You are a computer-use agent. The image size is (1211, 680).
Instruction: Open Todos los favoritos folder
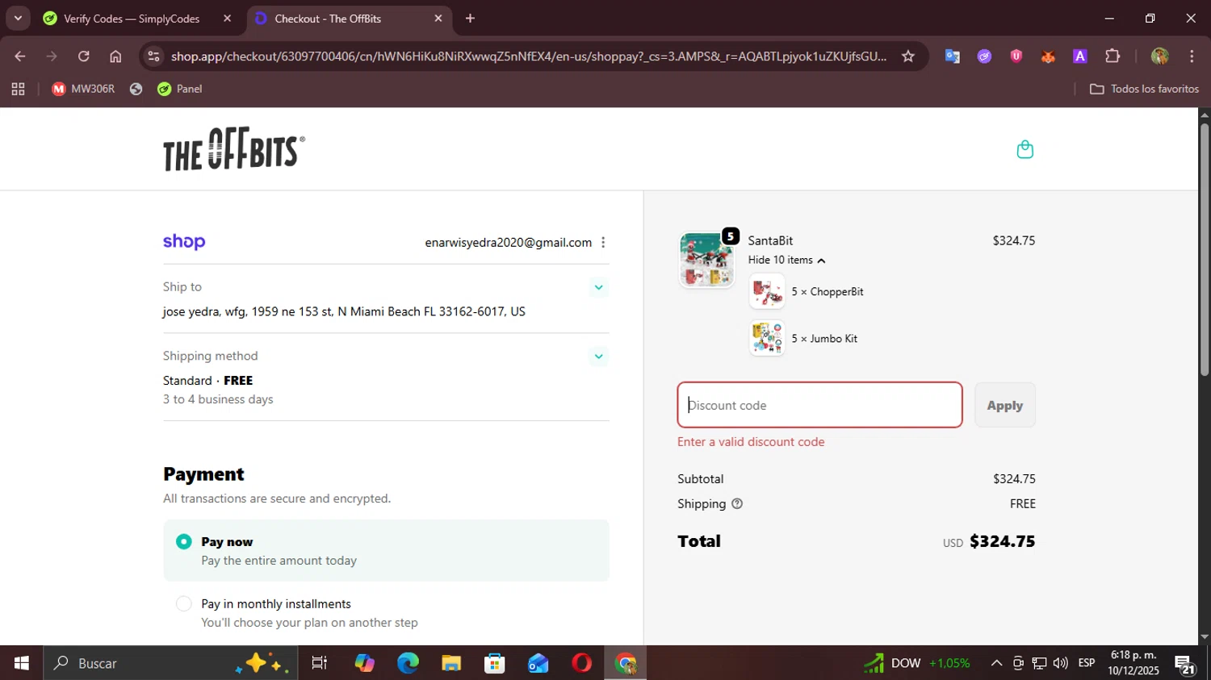pyautogui.click(x=1144, y=89)
